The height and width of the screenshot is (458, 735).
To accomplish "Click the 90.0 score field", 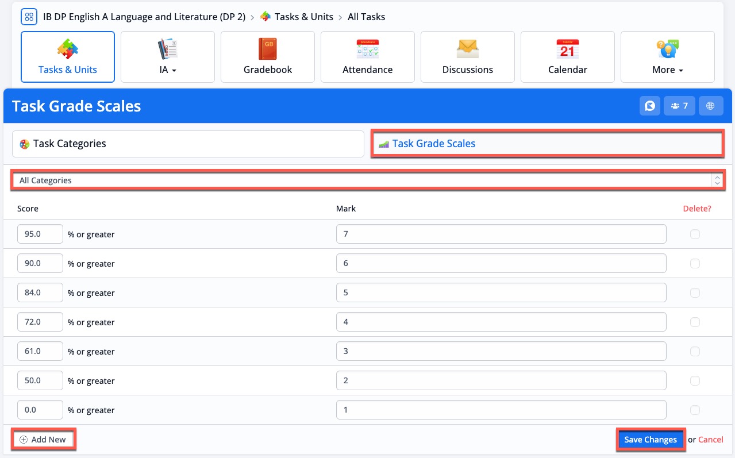I will click(40, 263).
